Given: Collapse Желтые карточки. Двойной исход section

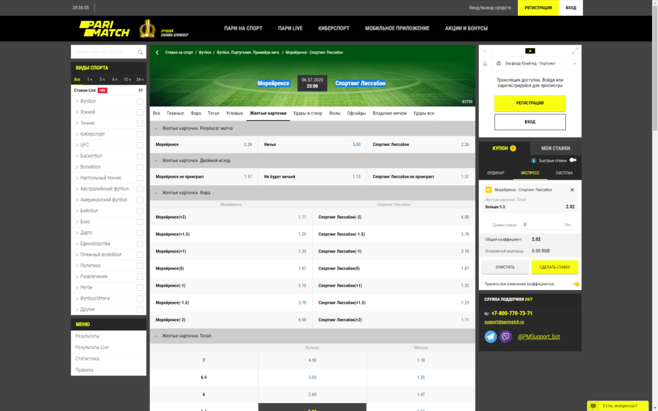Looking at the screenshot, I should pyautogui.click(x=156, y=160).
